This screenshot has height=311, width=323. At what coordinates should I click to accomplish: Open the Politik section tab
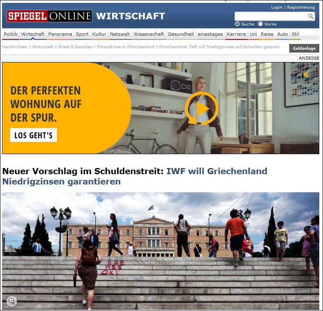(11, 34)
